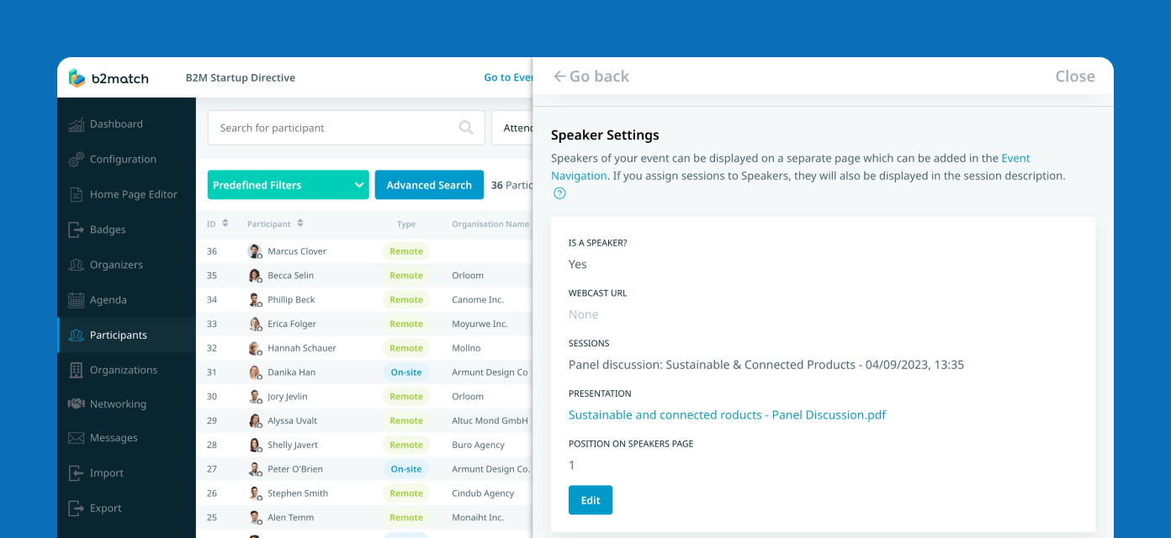Viewport: 1171px width, 538px height.
Task: Open the Configuration menu item
Action: pos(123,159)
